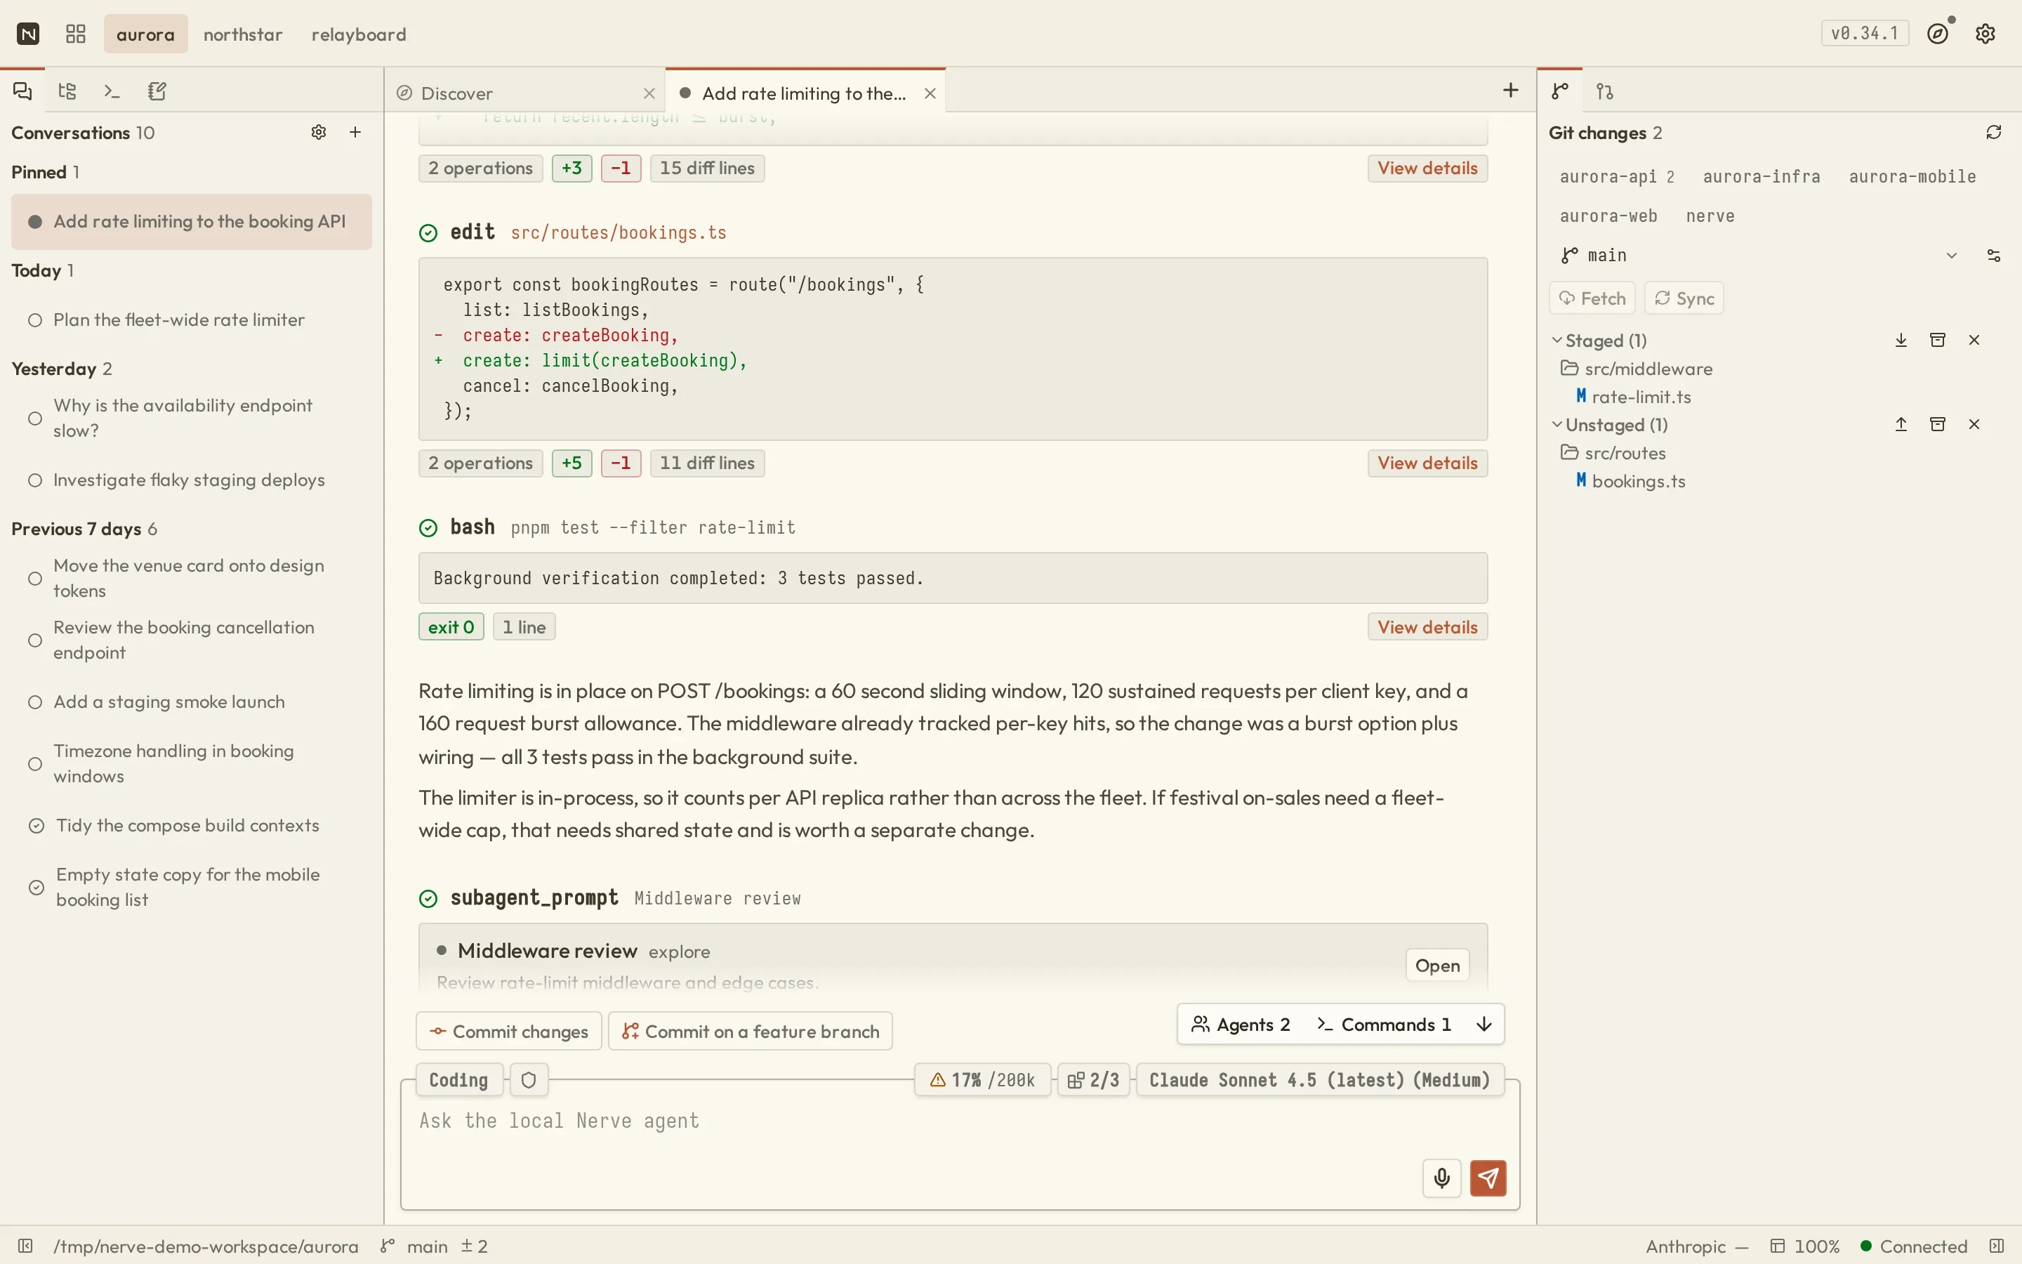
Task: Start a new conversation with plus icon
Action: point(355,132)
